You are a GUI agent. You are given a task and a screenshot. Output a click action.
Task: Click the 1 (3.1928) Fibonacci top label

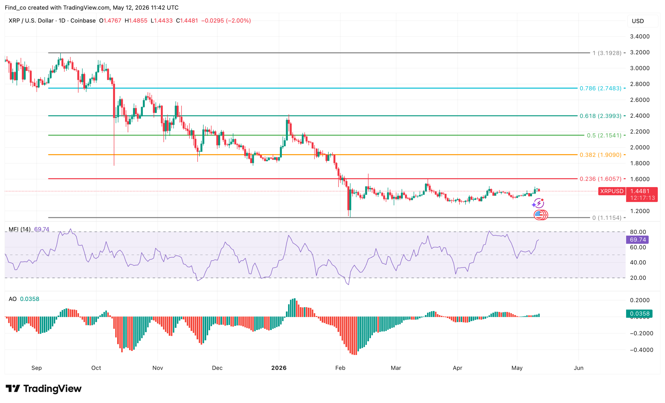[607, 53]
